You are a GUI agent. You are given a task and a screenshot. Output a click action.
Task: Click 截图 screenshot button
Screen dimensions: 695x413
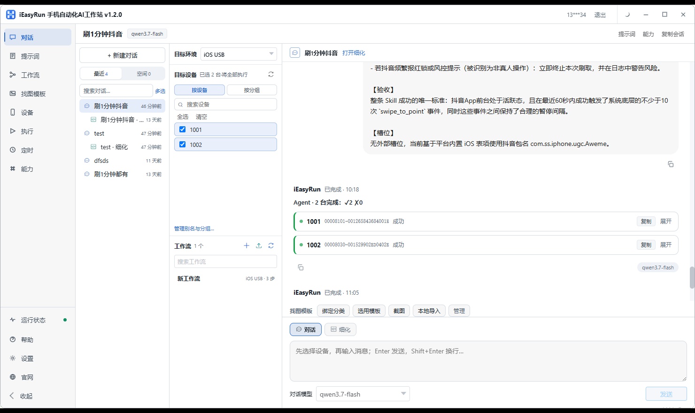click(399, 311)
